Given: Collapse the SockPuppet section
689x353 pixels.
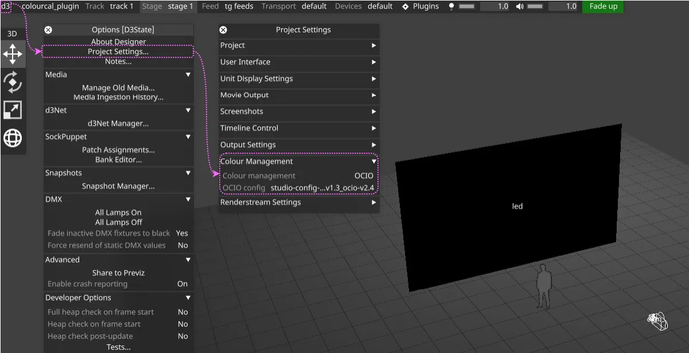Looking at the screenshot, I should [x=188, y=137].
